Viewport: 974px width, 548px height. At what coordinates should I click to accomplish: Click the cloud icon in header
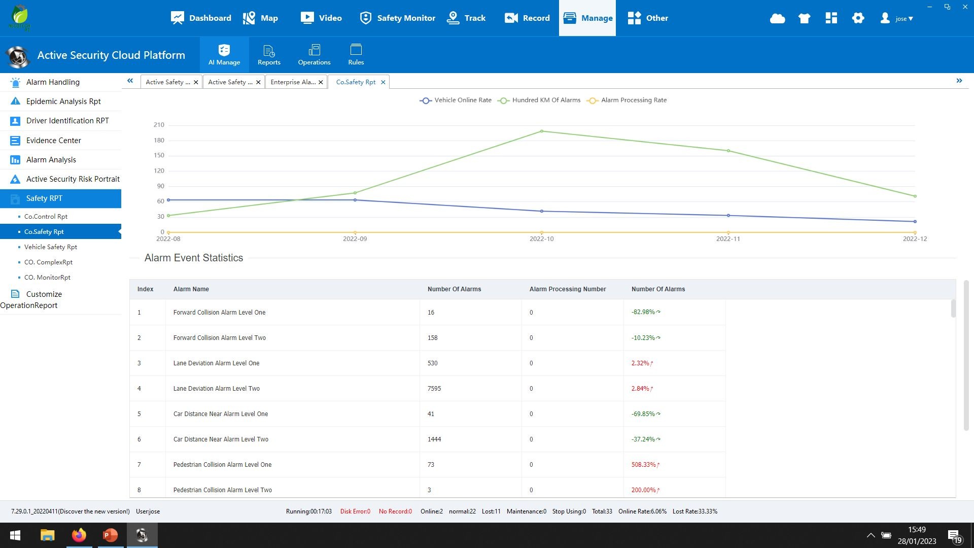tap(777, 18)
